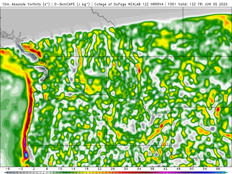This screenshot has width=232, height=174.
Task: Click the 'Valid: 13Z FRI JUN 05 2020' text
Action: [x=203, y=4]
